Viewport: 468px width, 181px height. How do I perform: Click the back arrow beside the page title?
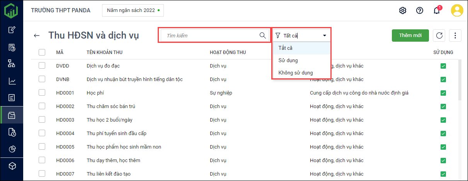(37, 36)
